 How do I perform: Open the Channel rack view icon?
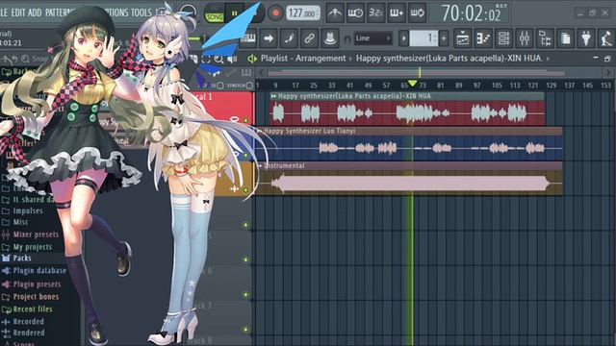point(503,38)
